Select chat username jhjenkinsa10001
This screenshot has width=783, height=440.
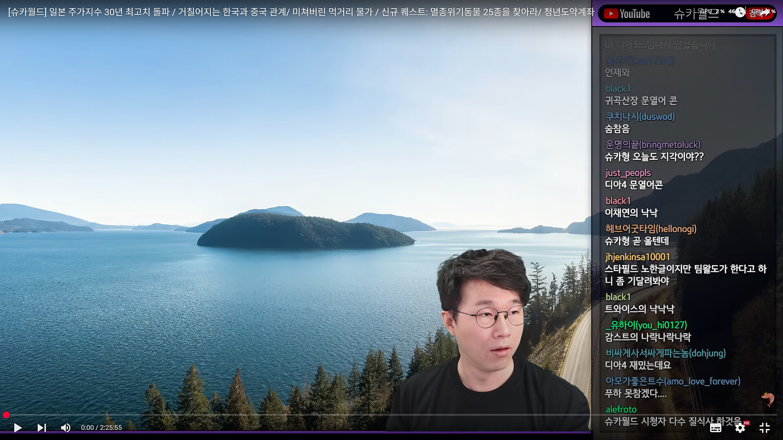tap(637, 257)
